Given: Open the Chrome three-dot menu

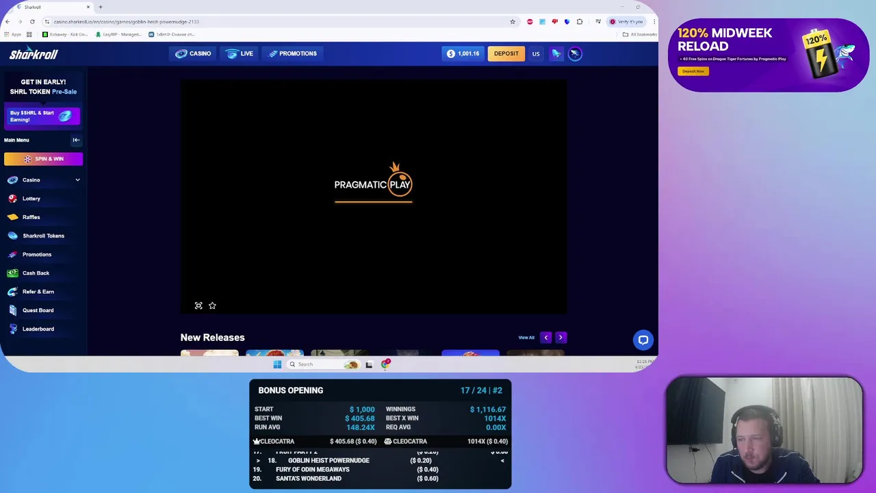Looking at the screenshot, I should tap(654, 22).
